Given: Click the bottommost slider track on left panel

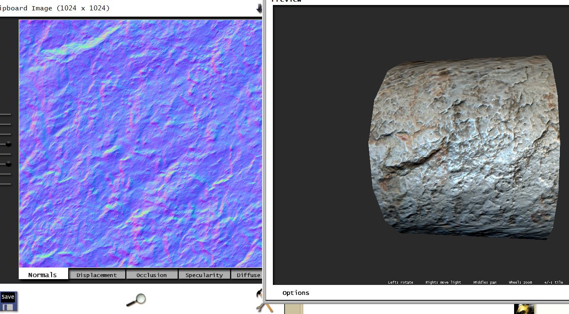Looking at the screenshot, I should pyautogui.click(x=5, y=184).
